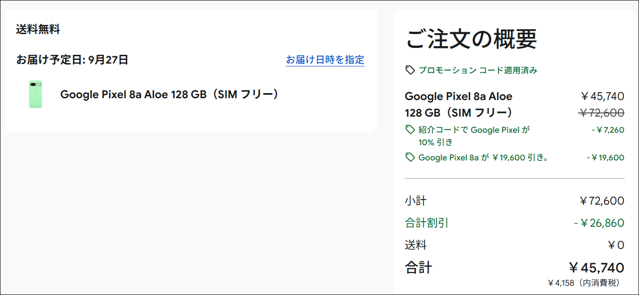This screenshot has height=295, width=639.
Task: Click the -¥26,860 total discount amount
Action: tap(599, 223)
